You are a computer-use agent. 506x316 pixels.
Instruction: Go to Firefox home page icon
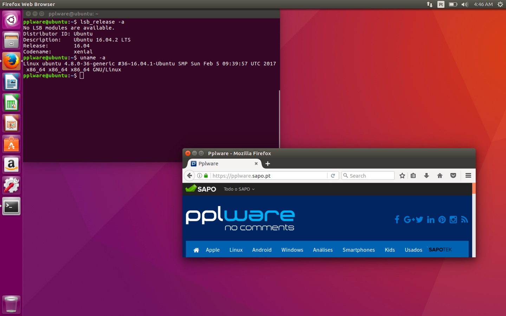point(440,176)
